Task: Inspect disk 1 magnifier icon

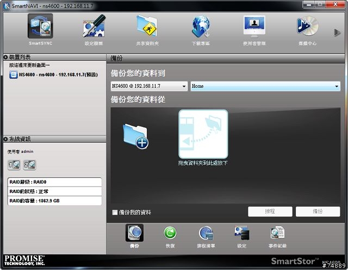Action: pyautogui.click(x=14, y=165)
